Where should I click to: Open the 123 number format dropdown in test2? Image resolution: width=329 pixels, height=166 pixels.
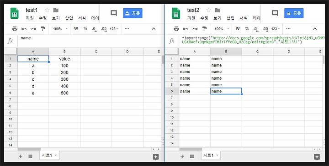coord(276,29)
